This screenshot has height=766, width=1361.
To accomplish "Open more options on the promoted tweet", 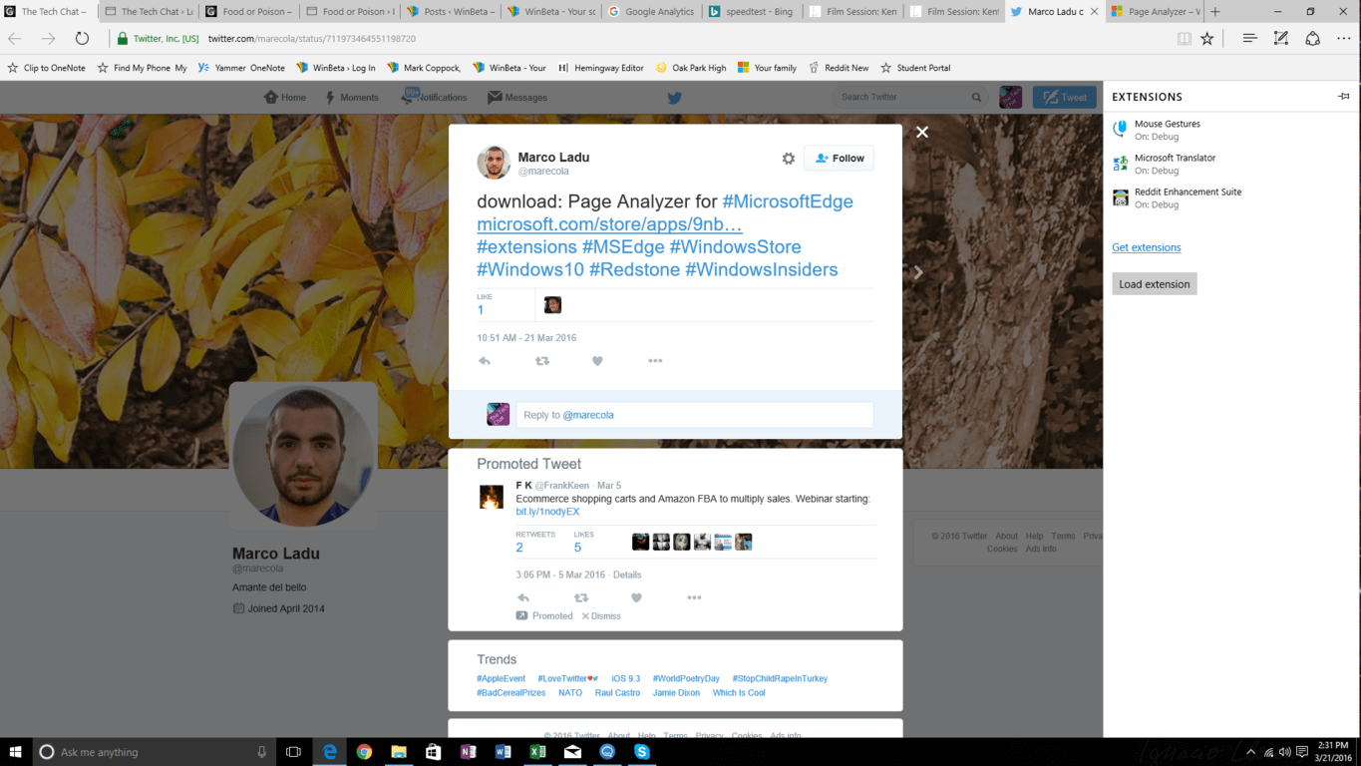I will (x=694, y=598).
